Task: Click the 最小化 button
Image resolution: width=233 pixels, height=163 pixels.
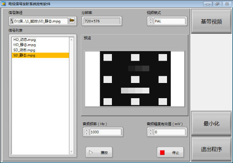Action: [211, 123]
